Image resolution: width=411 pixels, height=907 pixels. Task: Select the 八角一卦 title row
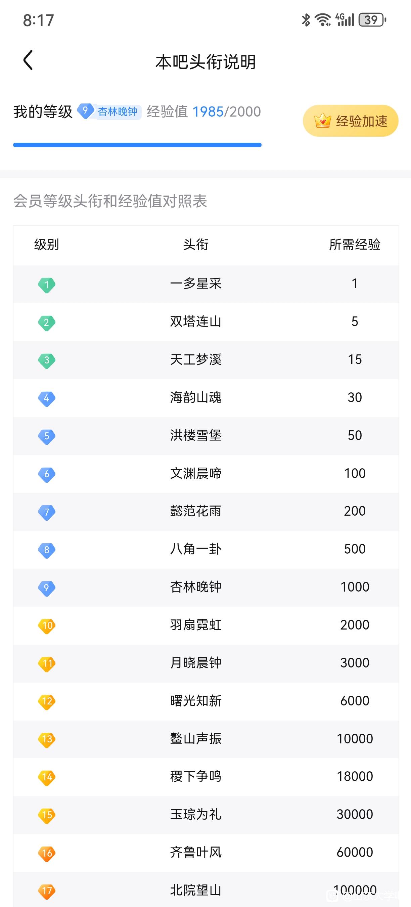point(206,550)
